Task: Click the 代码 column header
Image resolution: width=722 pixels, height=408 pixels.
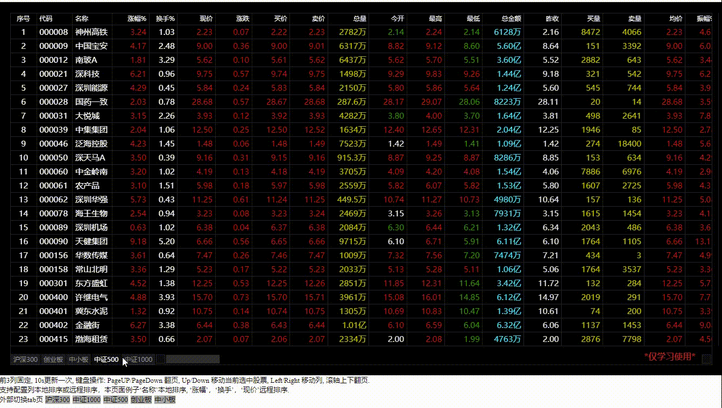Action: click(x=46, y=19)
